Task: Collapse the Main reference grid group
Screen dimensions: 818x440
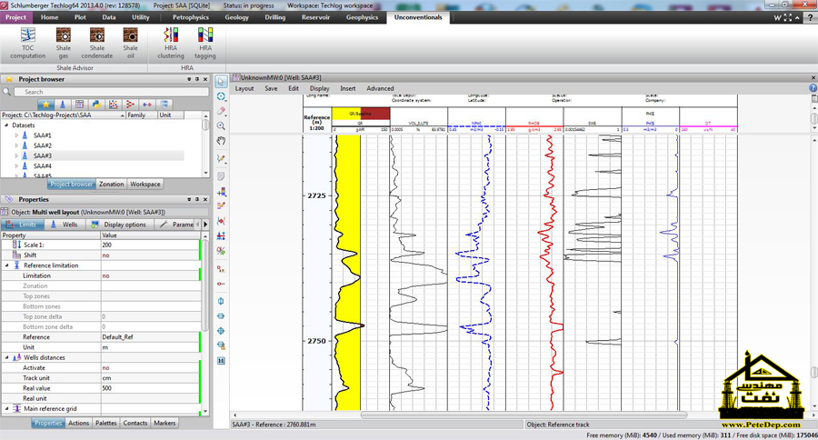Action: 7,409
